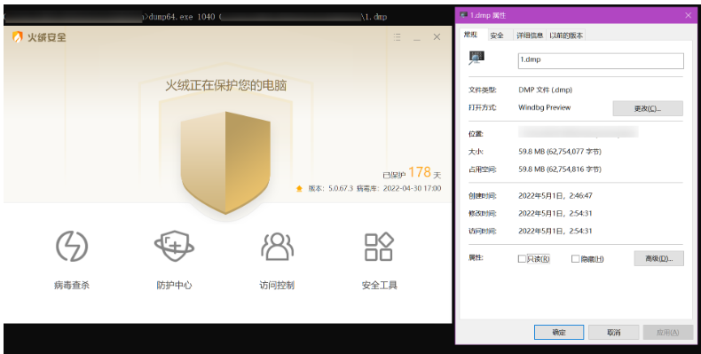701x354 pixels.
Task: Open the Huorong hamburger menu icon
Action: click(397, 37)
